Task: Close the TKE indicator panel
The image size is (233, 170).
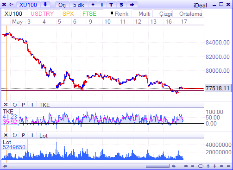Action: [6, 105]
